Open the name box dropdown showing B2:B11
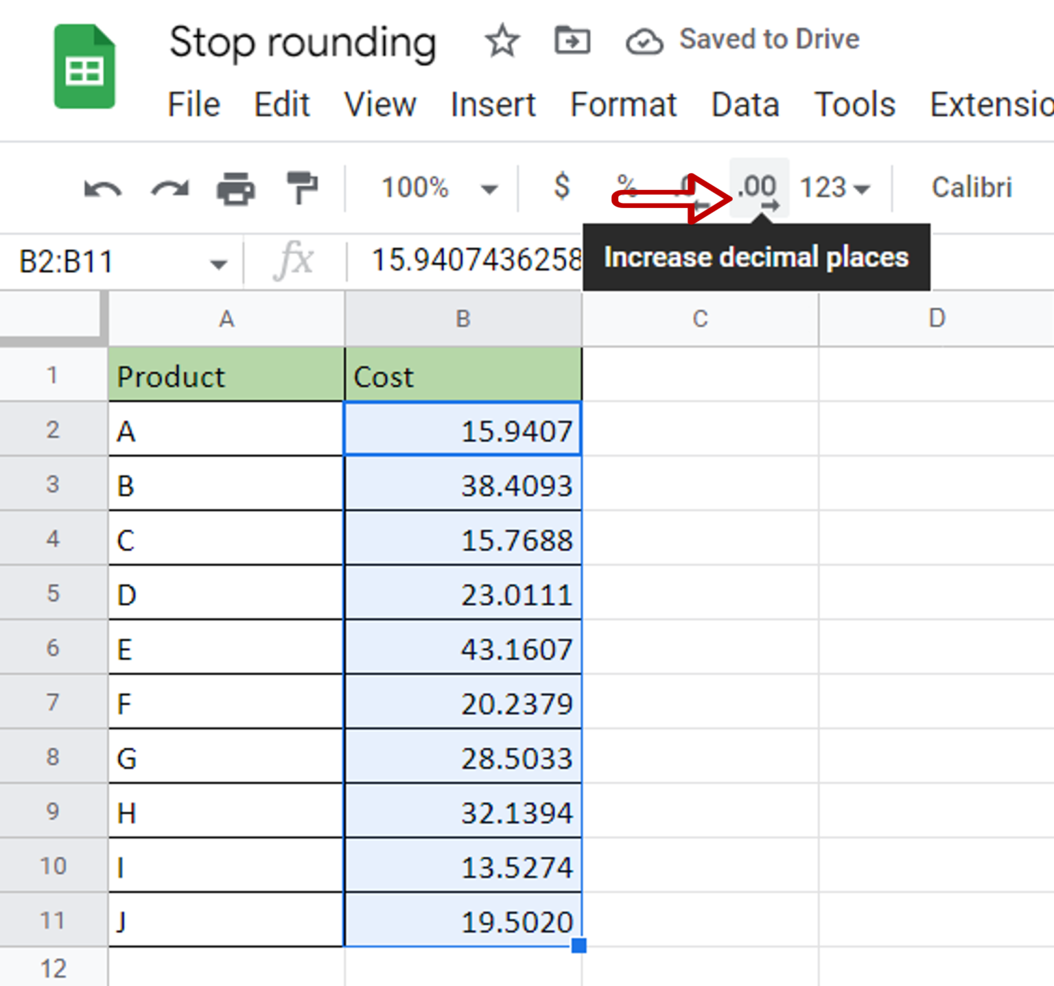This screenshot has width=1054, height=986. click(218, 261)
